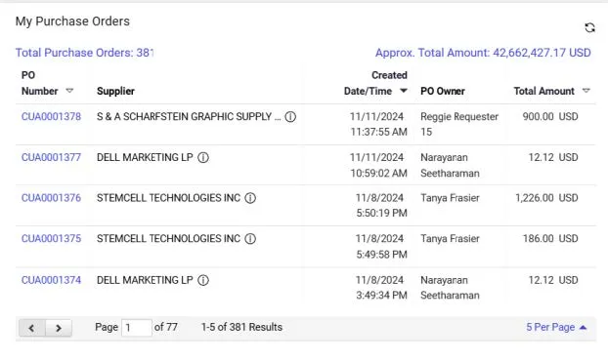Click created time 3:49:34 PM
Image resolution: width=608 pixels, height=361 pixels.
pos(381,296)
